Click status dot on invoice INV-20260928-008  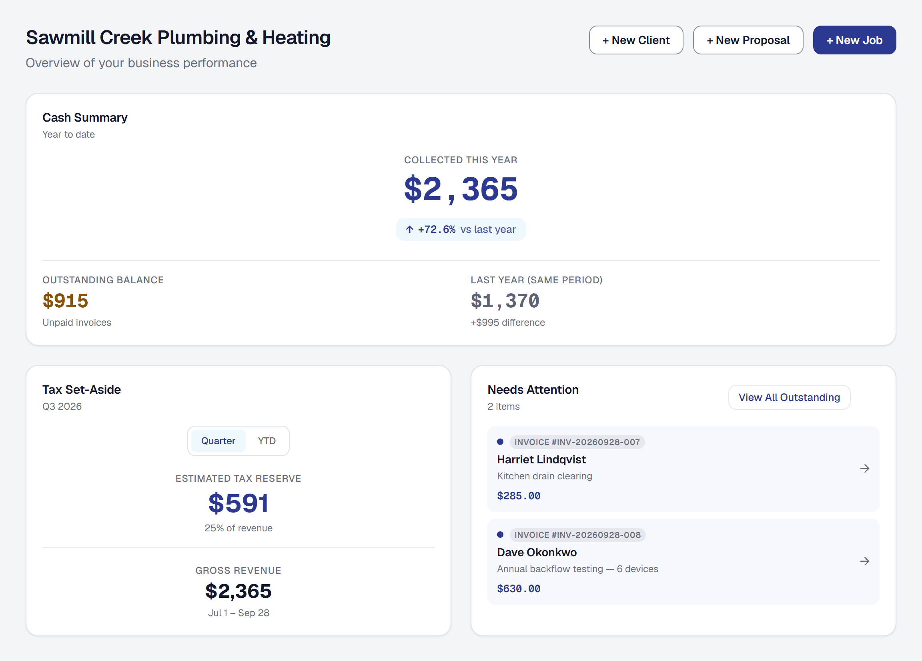[x=500, y=535]
